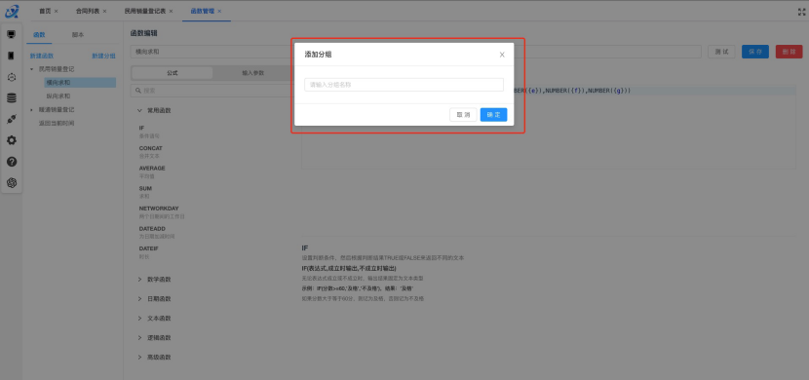
Task: Click the circular robot-face sidebar icon
Action: (x=12, y=77)
